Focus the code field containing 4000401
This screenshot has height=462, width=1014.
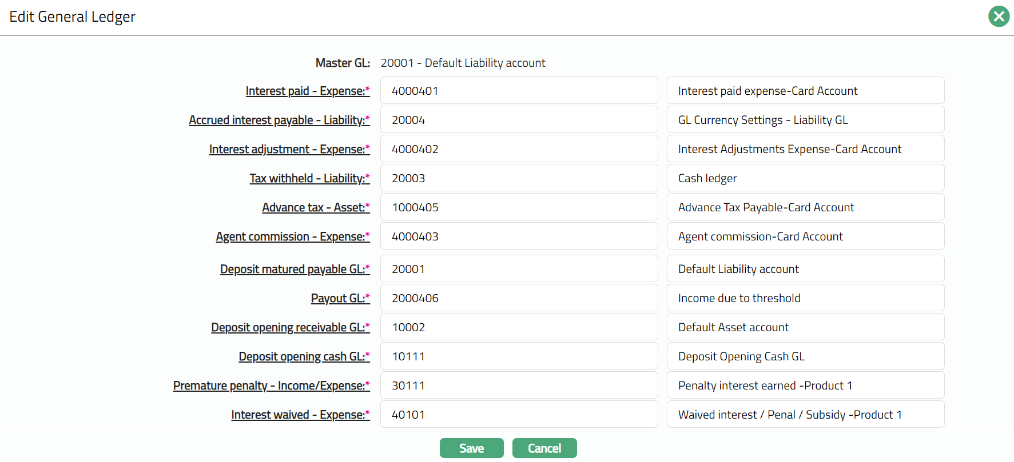click(x=519, y=91)
